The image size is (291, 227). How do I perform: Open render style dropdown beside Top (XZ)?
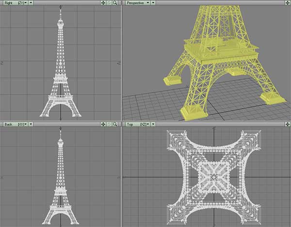click(x=153, y=124)
